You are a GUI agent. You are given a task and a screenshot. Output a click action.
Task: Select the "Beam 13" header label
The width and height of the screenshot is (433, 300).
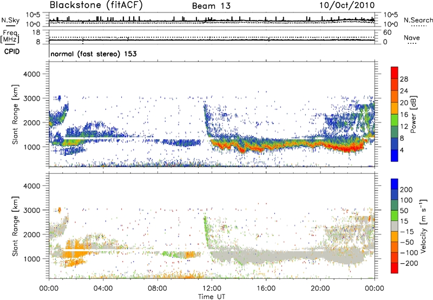click(x=211, y=6)
